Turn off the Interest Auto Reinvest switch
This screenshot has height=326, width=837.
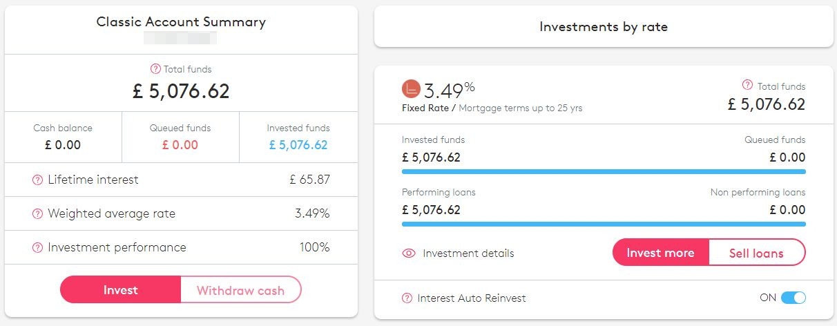793,298
